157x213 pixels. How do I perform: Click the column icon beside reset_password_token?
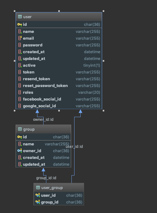(20, 85)
